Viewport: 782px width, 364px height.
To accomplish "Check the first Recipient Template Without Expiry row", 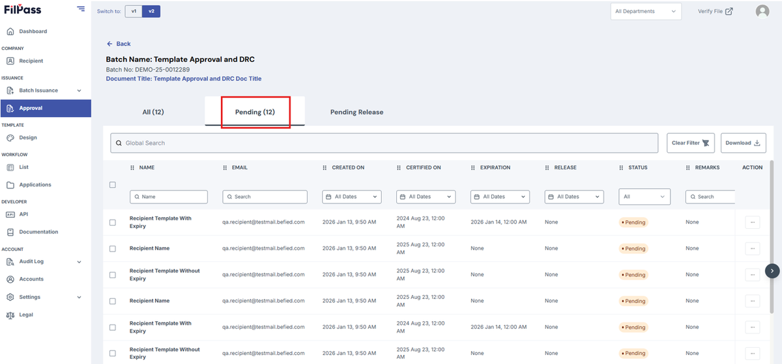I will (x=113, y=275).
